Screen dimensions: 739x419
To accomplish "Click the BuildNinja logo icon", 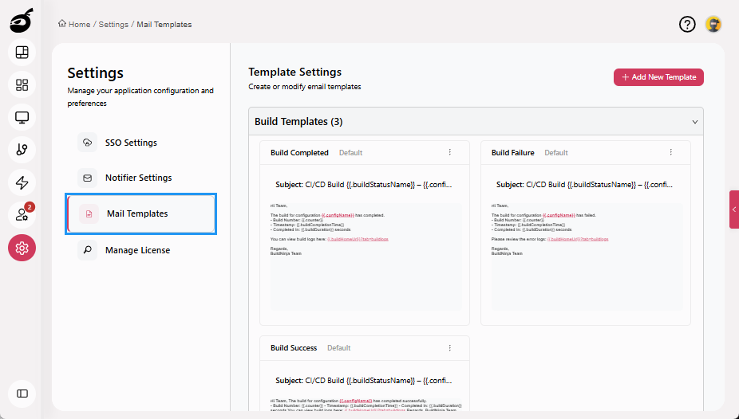I will [x=22, y=21].
